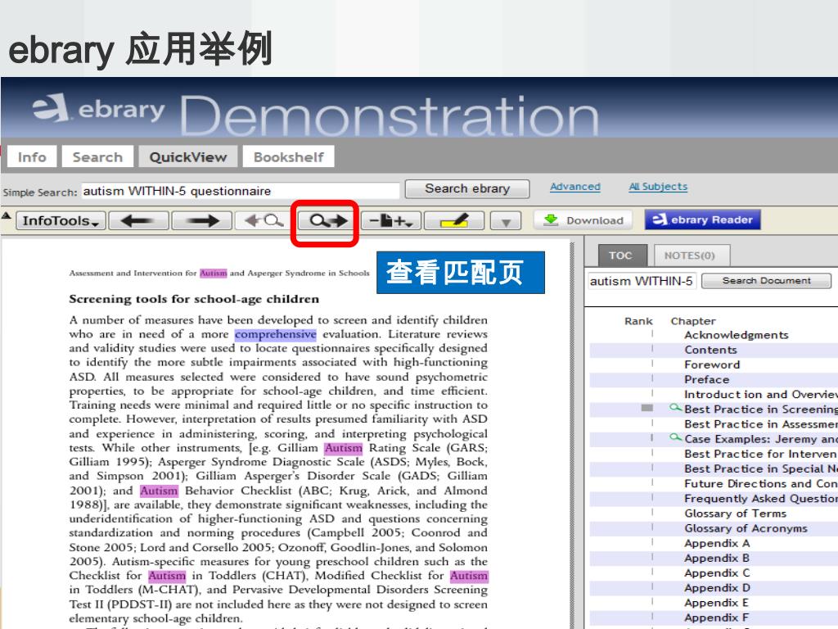
Task: Go to the previous page arrow
Action: click(x=138, y=220)
